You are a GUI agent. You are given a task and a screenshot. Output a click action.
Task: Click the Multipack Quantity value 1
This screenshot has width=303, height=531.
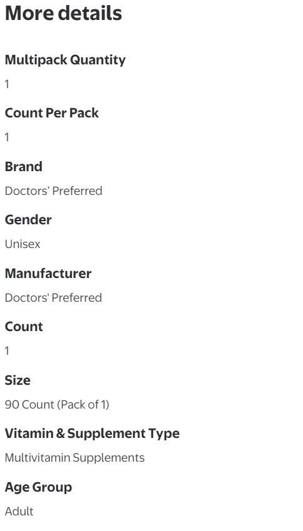point(7,84)
